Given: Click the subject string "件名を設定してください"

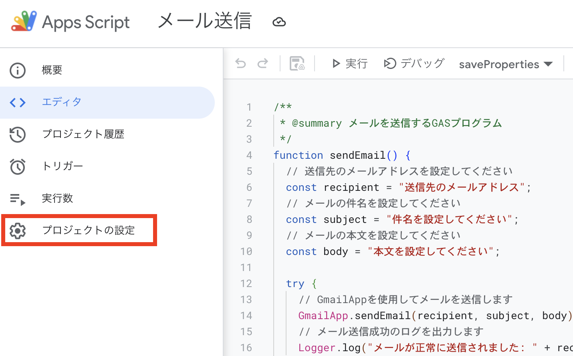Looking at the screenshot, I should click(x=450, y=219).
